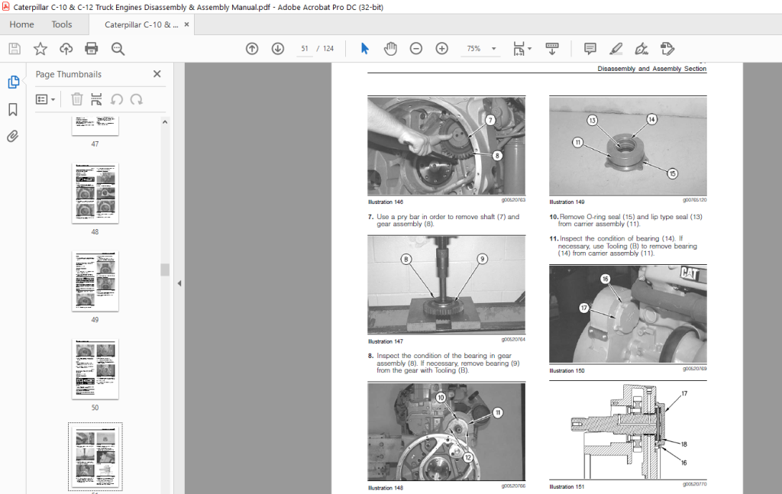Expand the thumbnail options menu
782x494 pixels.
45,100
